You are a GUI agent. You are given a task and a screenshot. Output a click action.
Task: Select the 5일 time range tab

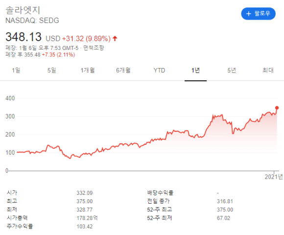click(52, 70)
